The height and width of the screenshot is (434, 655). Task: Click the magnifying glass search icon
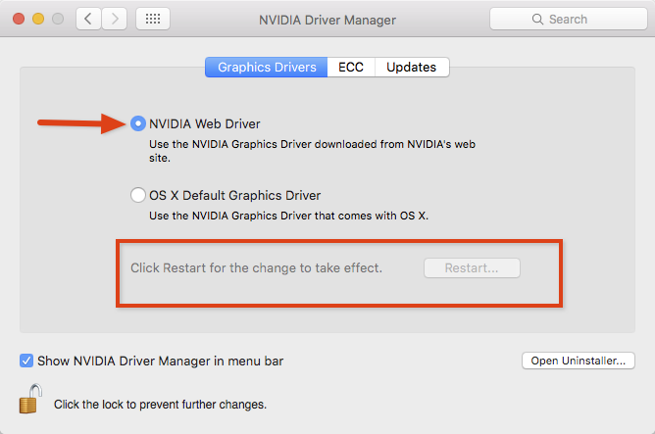(x=537, y=20)
